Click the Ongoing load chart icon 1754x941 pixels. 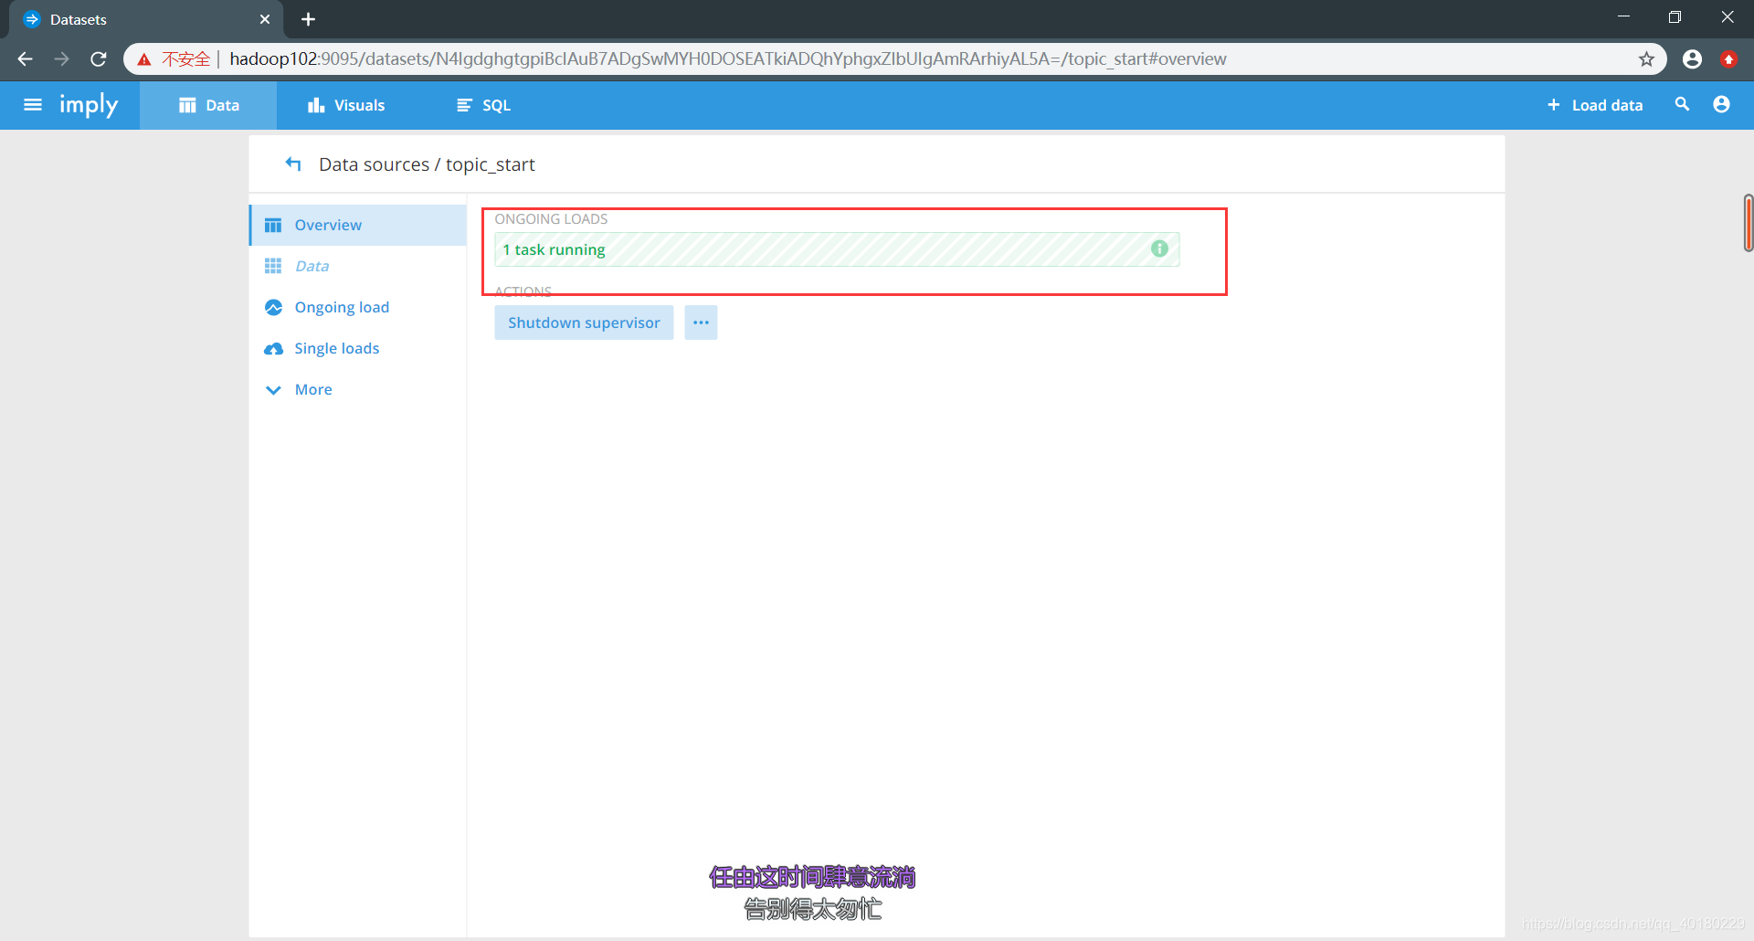point(273,307)
